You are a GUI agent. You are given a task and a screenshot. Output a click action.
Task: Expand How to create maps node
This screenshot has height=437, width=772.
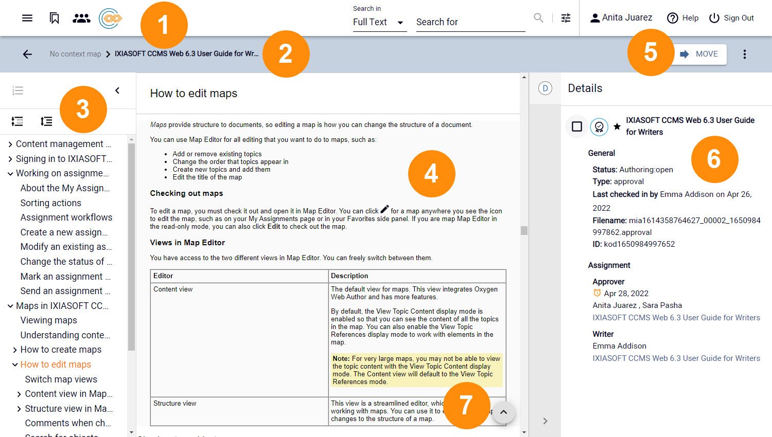tap(15, 350)
